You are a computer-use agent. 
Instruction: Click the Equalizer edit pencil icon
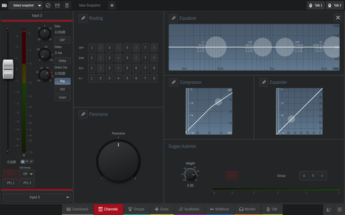coord(173,18)
